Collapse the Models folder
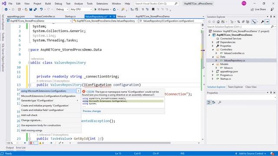Screen dimensions: 278x156 [x=213, y=64]
